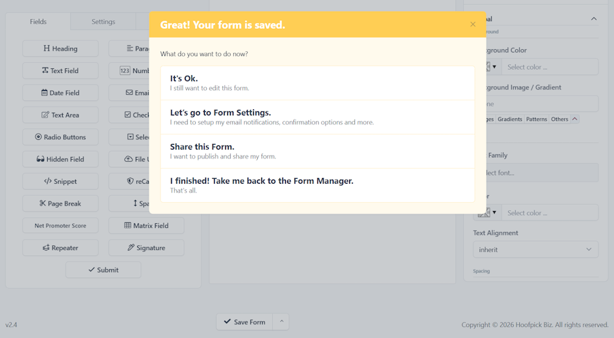Open the Text Alignment dropdown

(536, 250)
